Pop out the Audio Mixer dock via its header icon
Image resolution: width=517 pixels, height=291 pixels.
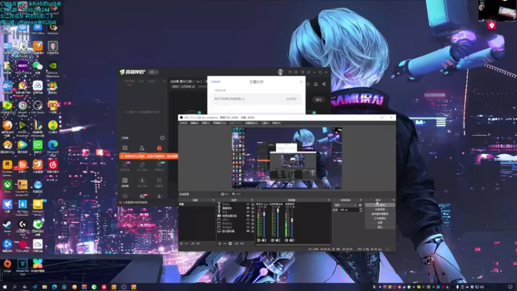click(329, 200)
